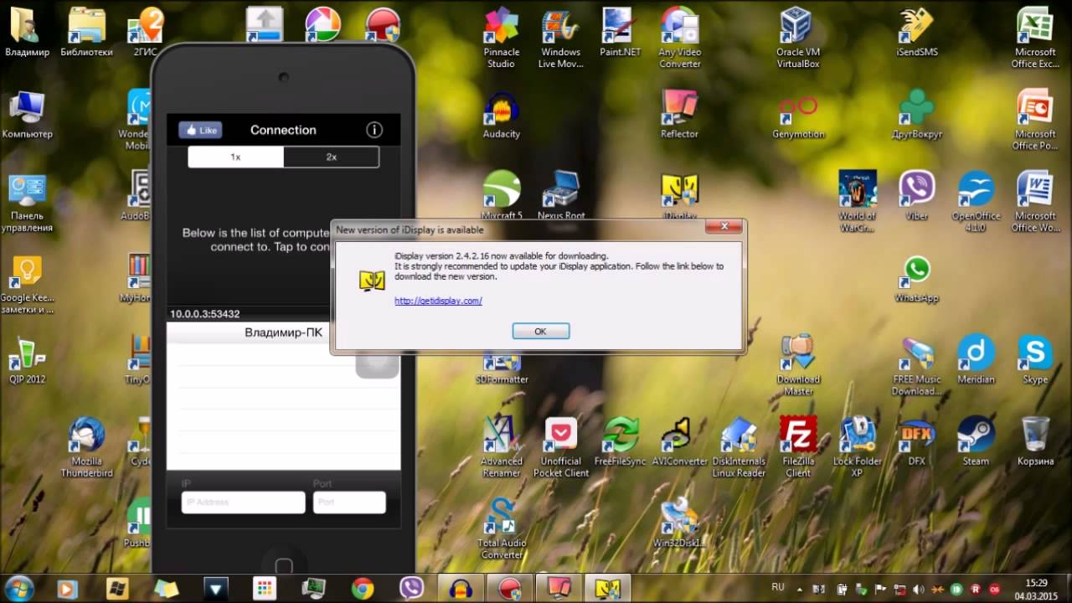Open Microsoft Office Excel shortcut
The width and height of the screenshot is (1072, 603).
tap(1035, 39)
